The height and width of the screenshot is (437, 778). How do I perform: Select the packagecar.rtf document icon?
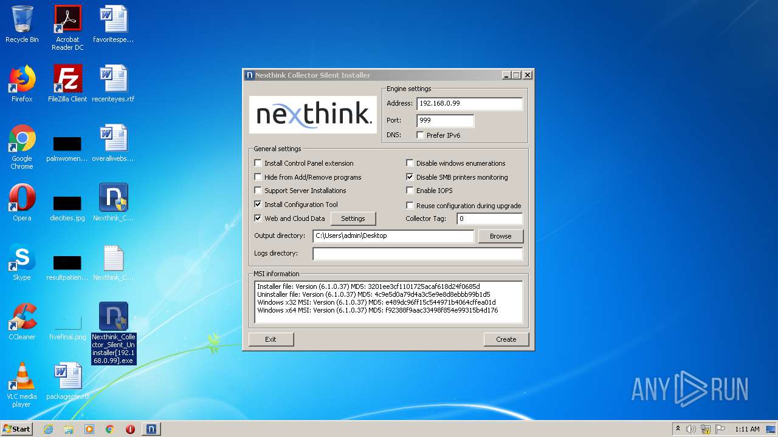click(67, 381)
